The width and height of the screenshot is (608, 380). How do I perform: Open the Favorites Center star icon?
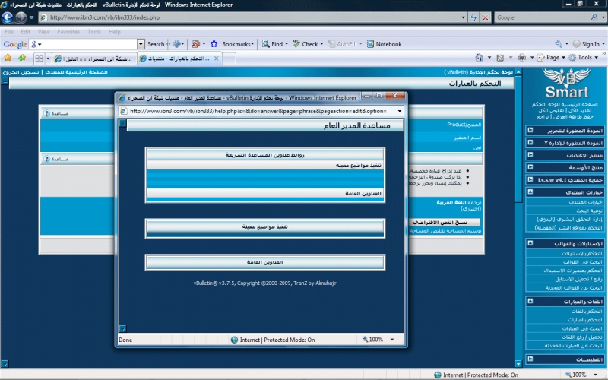click(x=8, y=58)
